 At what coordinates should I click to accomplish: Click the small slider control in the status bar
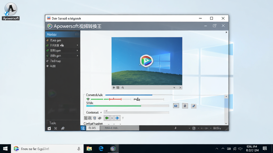click(x=204, y=128)
